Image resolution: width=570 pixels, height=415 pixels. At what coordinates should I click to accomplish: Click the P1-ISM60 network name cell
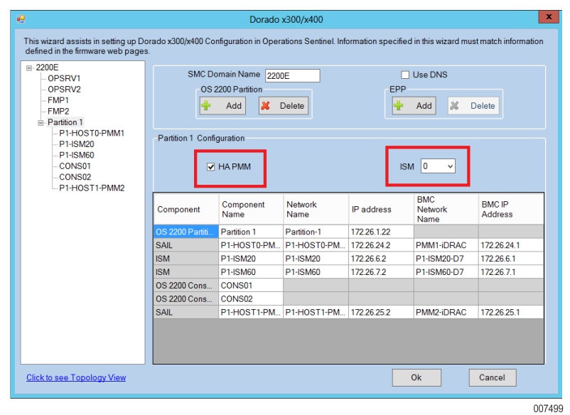pos(316,272)
